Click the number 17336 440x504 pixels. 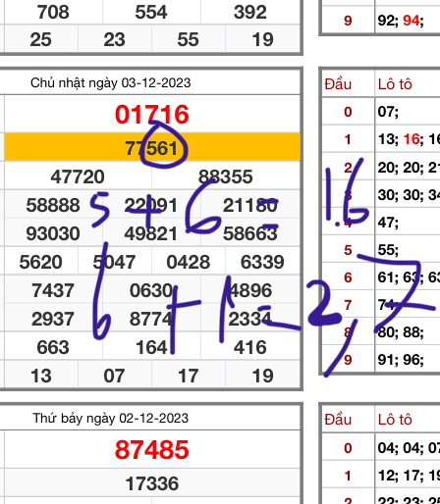(152, 483)
